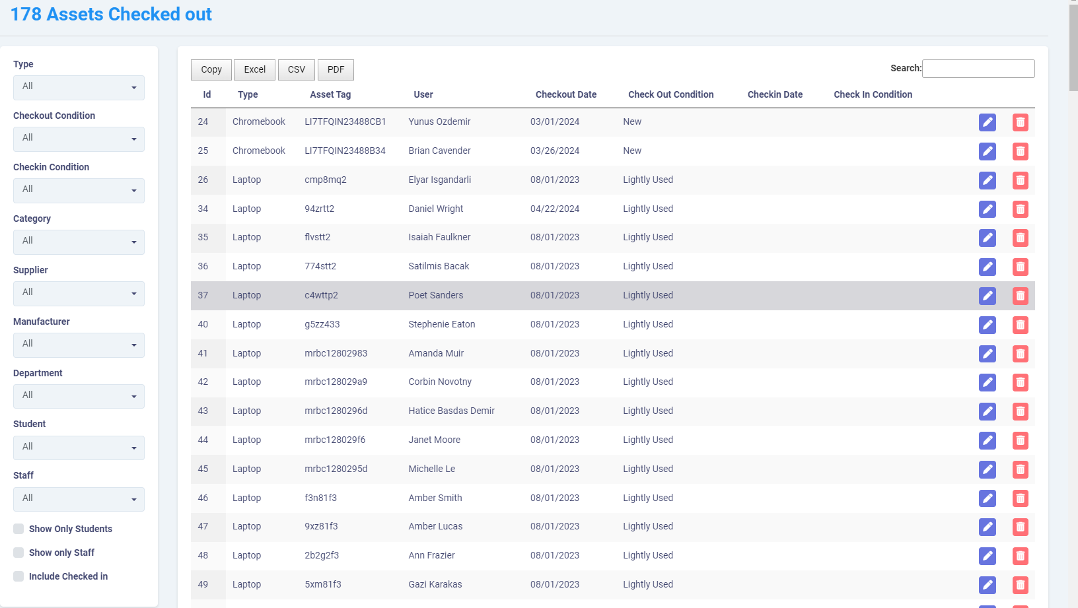1078x608 pixels.
Task: Select the 04/22/2024 checkout date
Action: (x=555, y=209)
